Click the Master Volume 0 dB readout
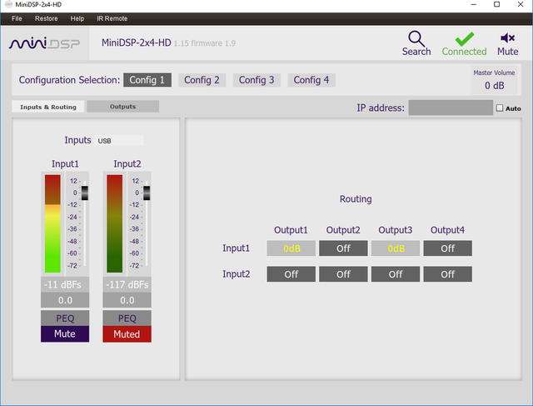 point(494,85)
